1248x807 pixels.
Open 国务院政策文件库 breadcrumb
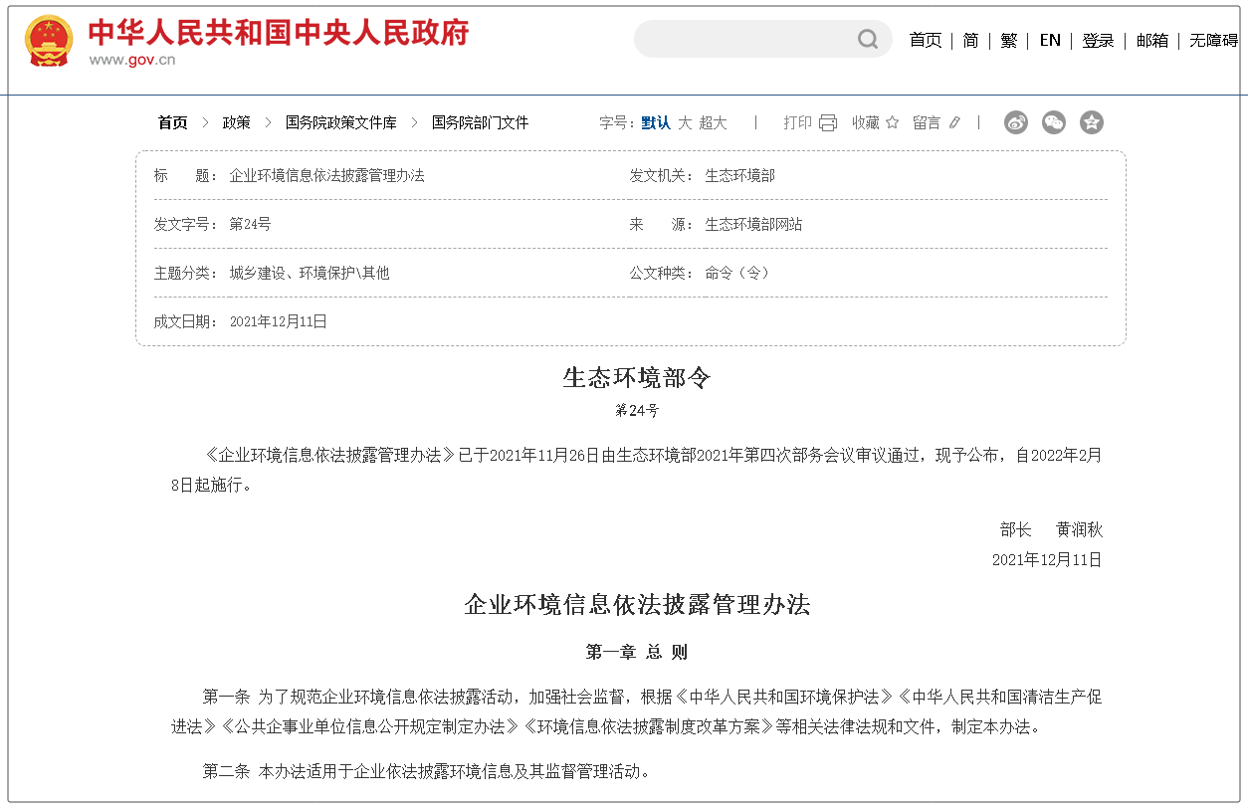[x=340, y=122]
